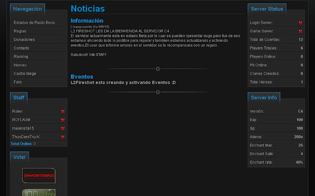Click the Eventos heading
Viewport: 315px width, 196px height.
82,77
